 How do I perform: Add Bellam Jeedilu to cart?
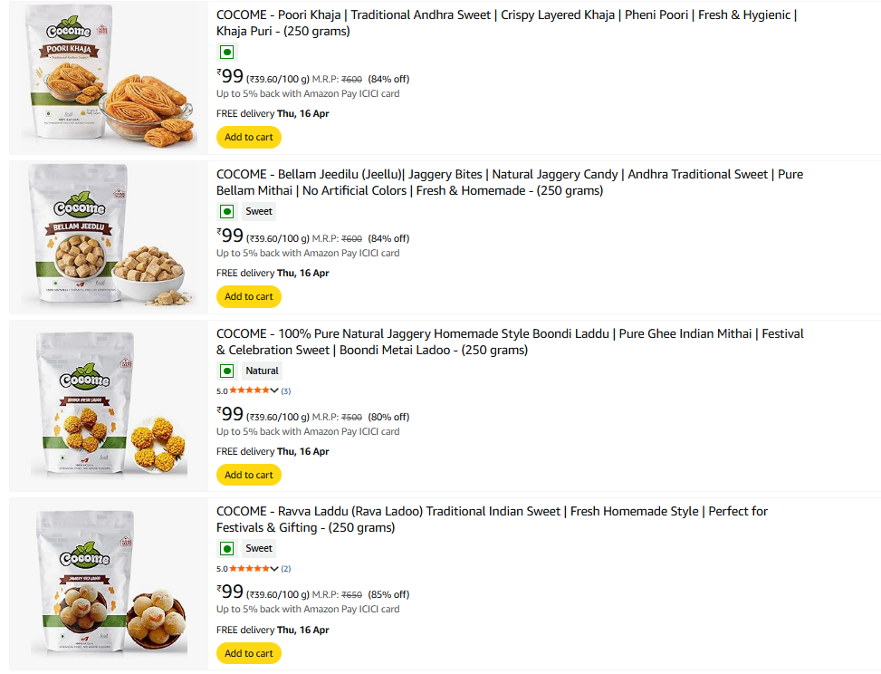pyautogui.click(x=248, y=296)
